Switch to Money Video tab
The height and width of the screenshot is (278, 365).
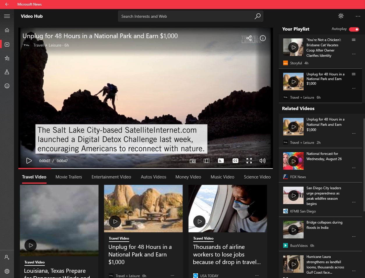click(188, 177)
